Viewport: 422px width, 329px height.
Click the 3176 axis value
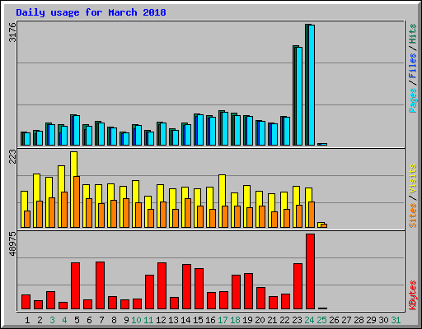click(12, 32)
